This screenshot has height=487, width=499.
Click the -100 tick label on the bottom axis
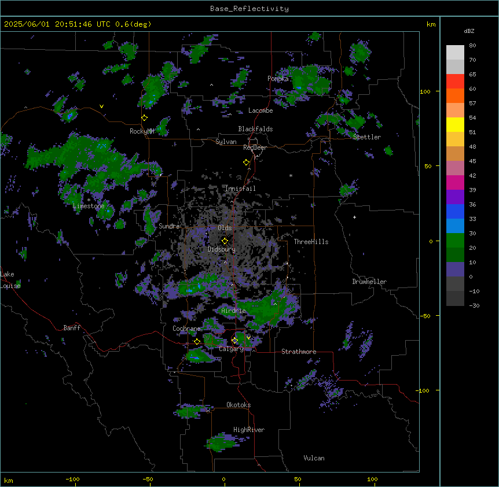click(72, 479)
